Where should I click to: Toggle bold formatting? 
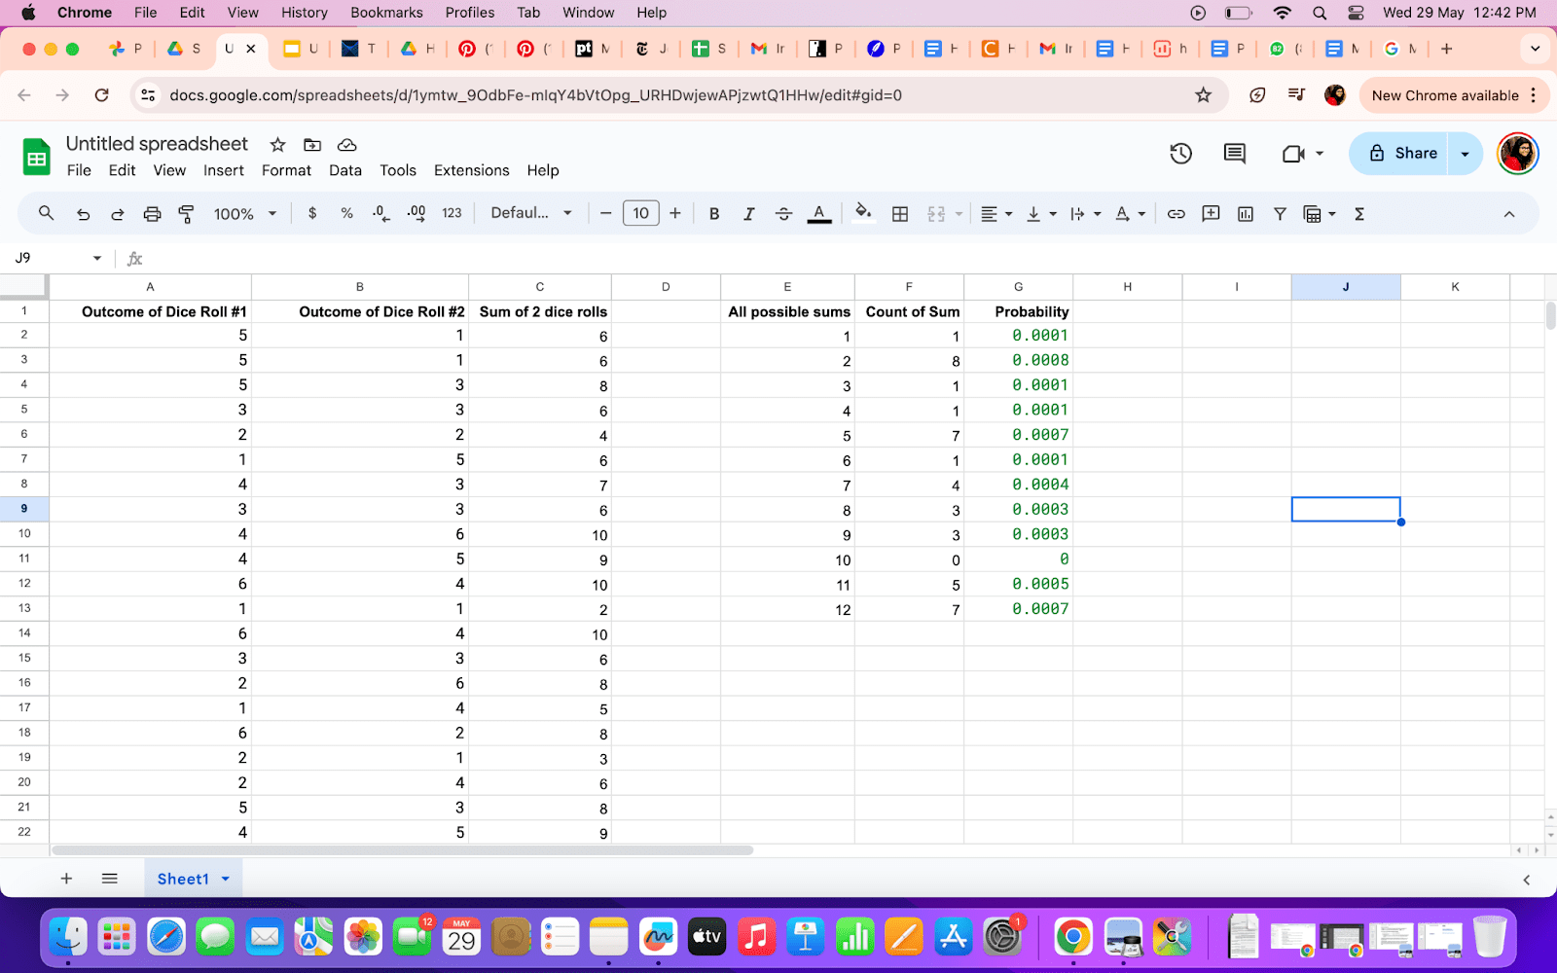pyautogui.click(x=714, y=213)
